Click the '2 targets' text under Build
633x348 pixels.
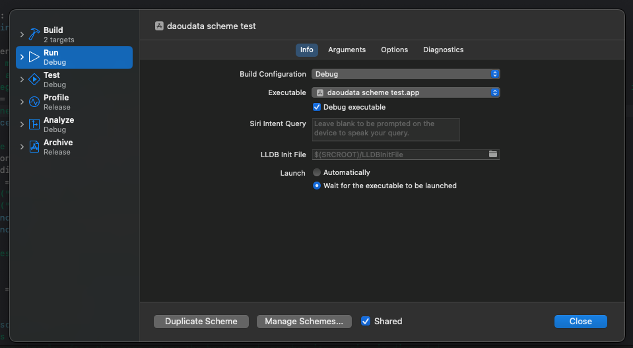coord(59,40)
